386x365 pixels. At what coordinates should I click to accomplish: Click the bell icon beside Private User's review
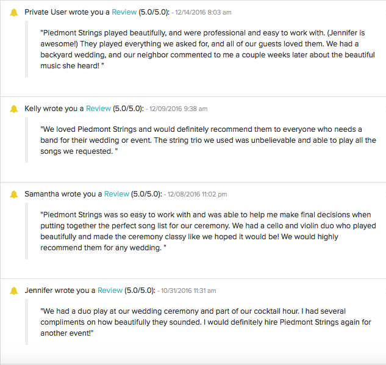[14, 12]
